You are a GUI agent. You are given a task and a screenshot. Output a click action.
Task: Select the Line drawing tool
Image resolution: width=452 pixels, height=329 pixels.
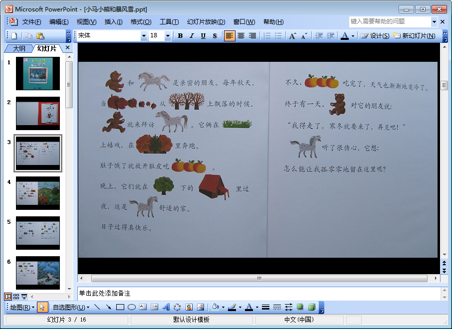click(97, 308)
